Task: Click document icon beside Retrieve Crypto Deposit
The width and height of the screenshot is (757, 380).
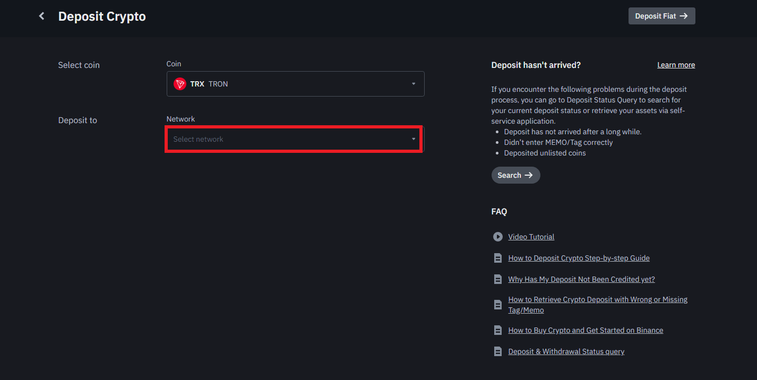Action: (x=497, y=305)
